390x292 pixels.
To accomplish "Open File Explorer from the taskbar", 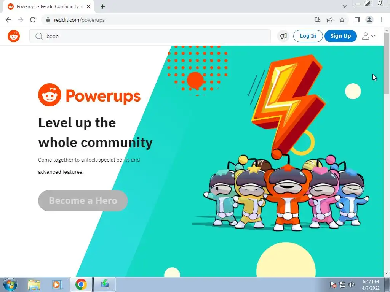I will tap(34, 284).
